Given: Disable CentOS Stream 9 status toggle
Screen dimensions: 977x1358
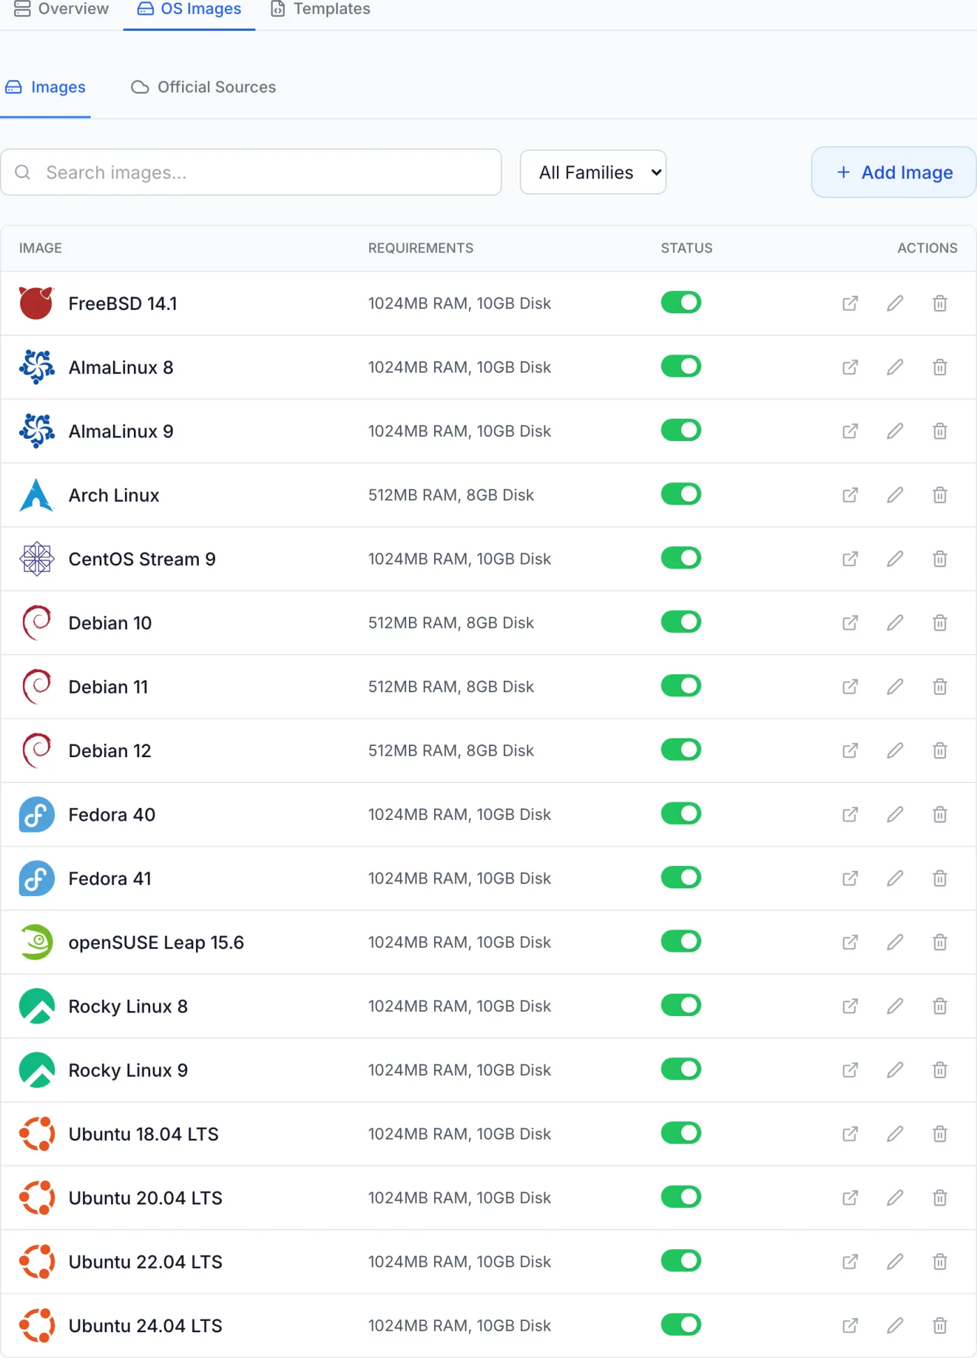Looking at the screenshot, I should click(681, 558).
